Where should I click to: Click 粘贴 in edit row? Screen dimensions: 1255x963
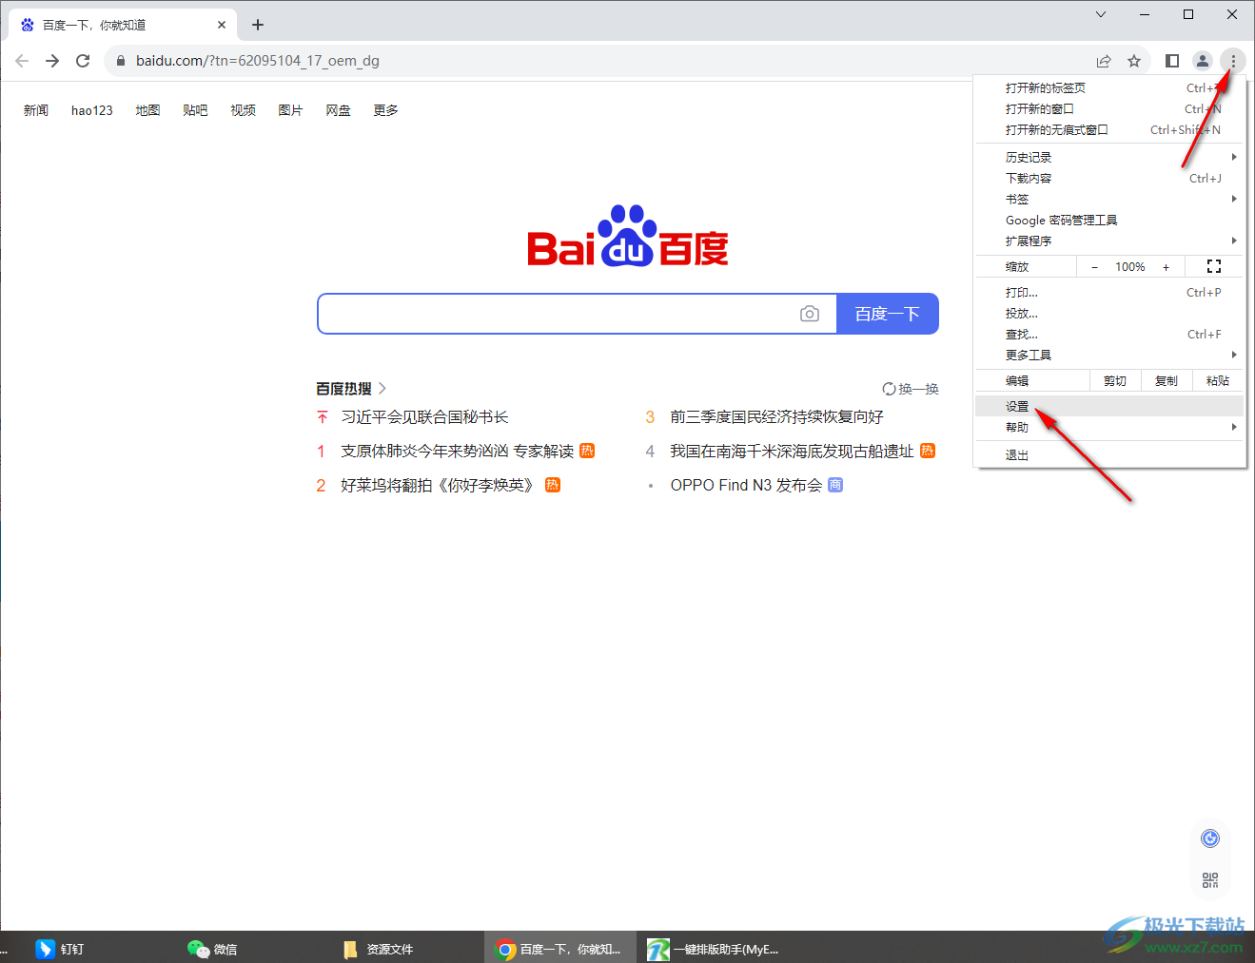[x=1218, y=381]
